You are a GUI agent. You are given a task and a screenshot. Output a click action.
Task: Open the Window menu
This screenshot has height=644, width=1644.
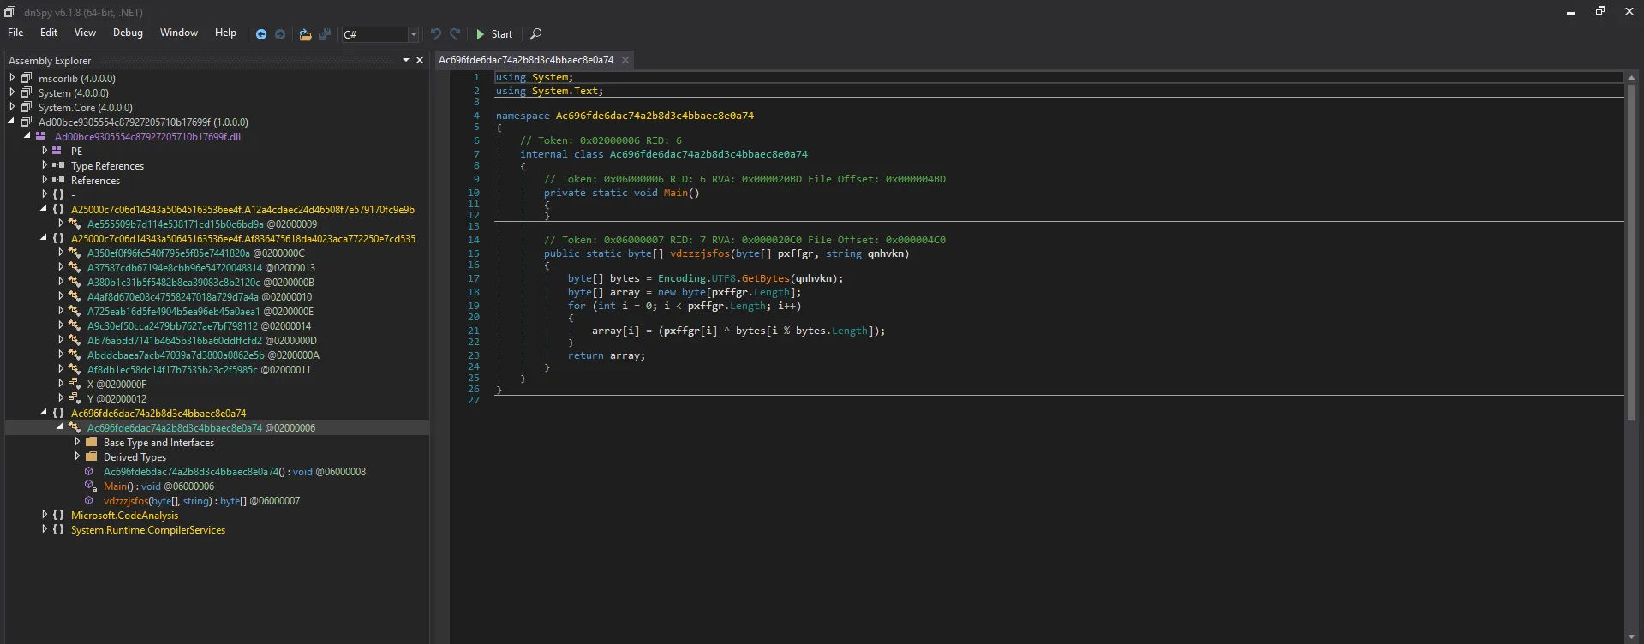tap(178, 33)
